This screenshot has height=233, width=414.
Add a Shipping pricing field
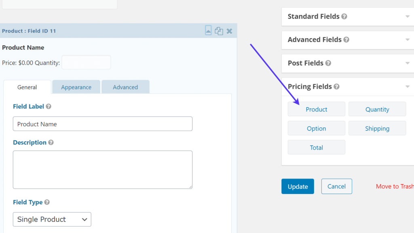377,129
